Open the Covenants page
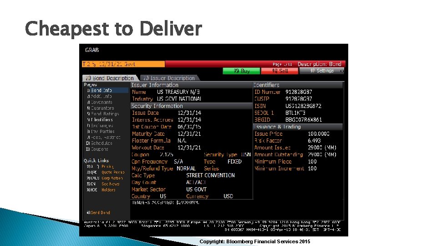The width and height of the screenshot is (437, 246). 100,102
